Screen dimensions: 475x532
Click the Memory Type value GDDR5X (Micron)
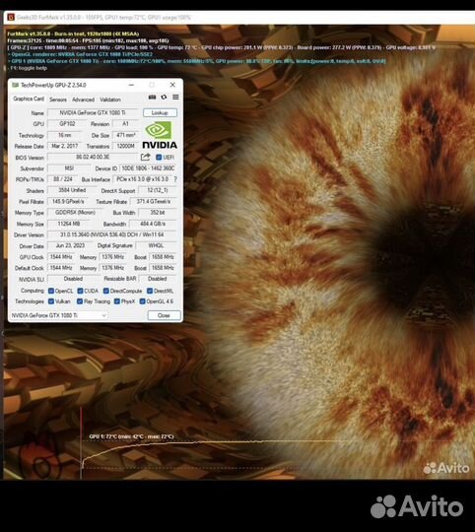pyautogui.click(x=75, y=213)
